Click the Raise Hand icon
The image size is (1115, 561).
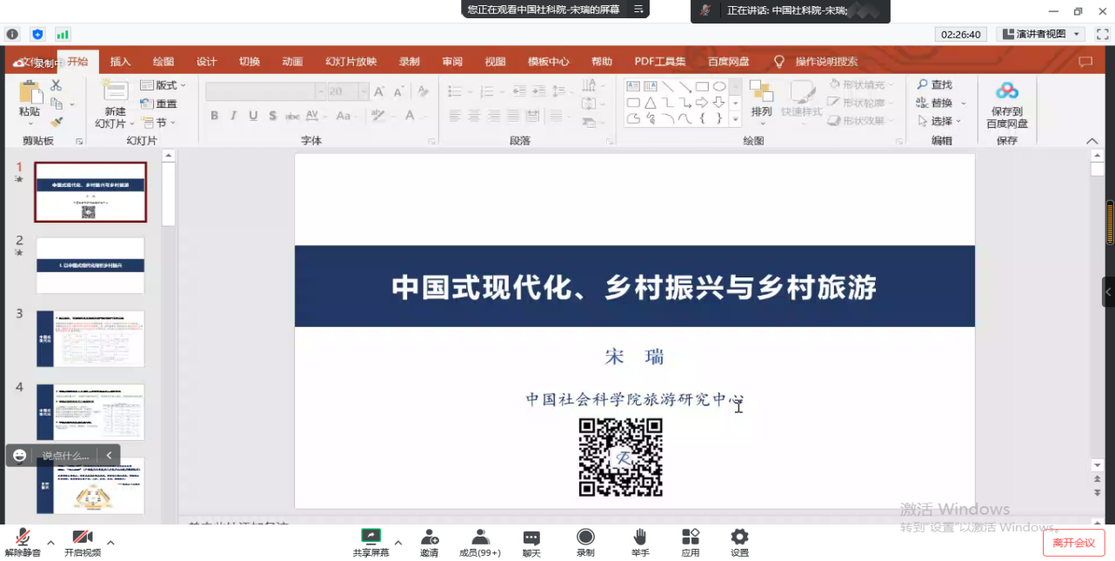[x=640, y=538]
